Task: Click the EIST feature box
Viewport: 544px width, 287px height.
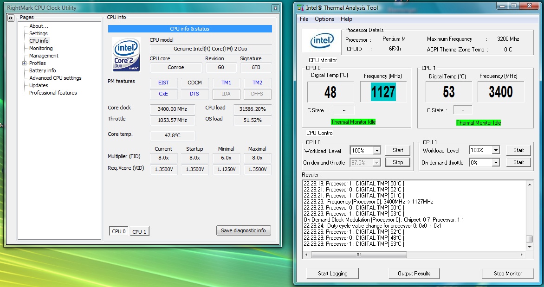Action: click(163, 83)
